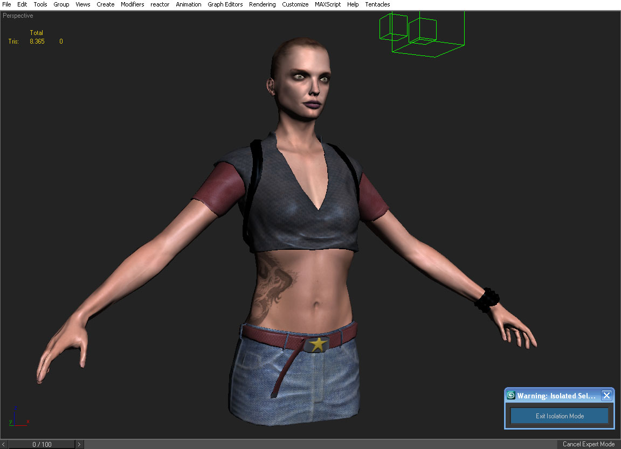Click the green wireframe box helper
Viewport: 621px width, 449px height.
(422, 34)
